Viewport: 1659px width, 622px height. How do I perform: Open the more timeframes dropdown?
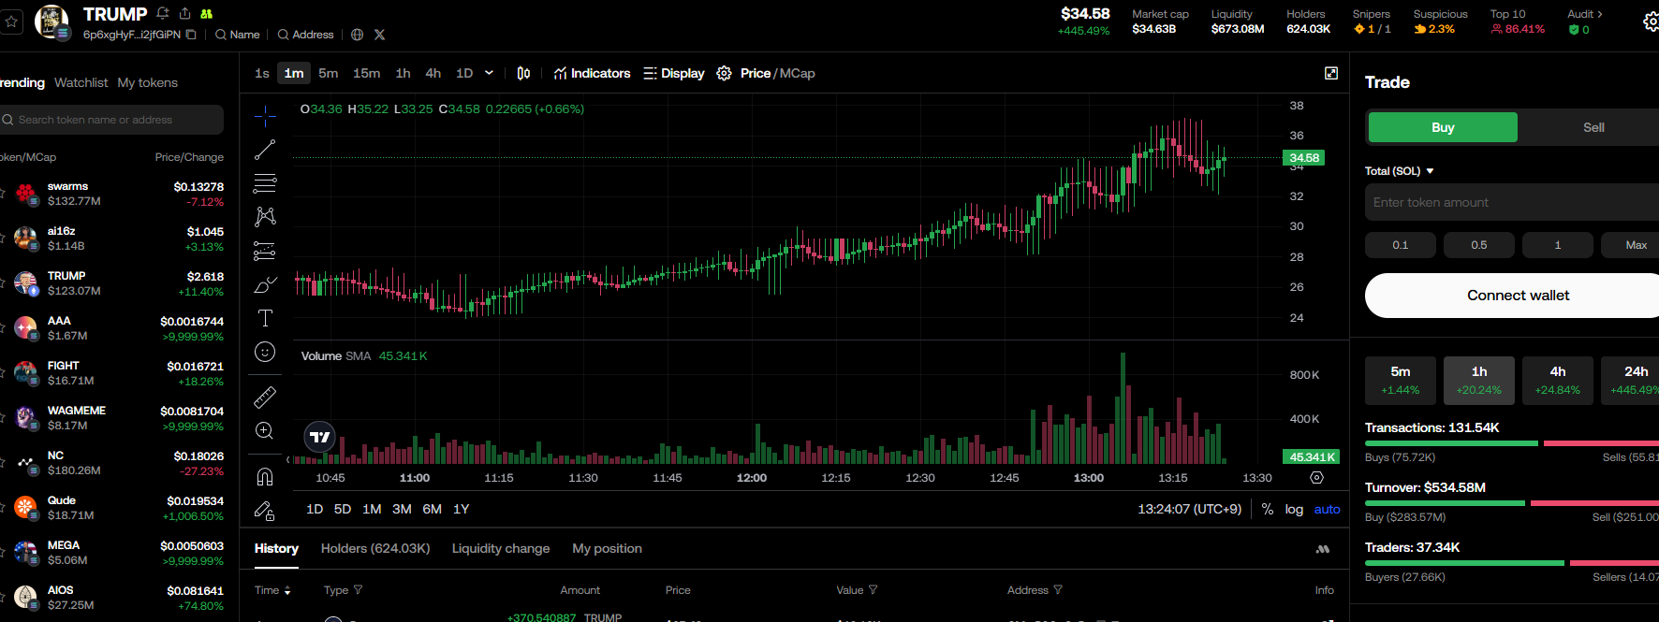[x=489, y=73]
